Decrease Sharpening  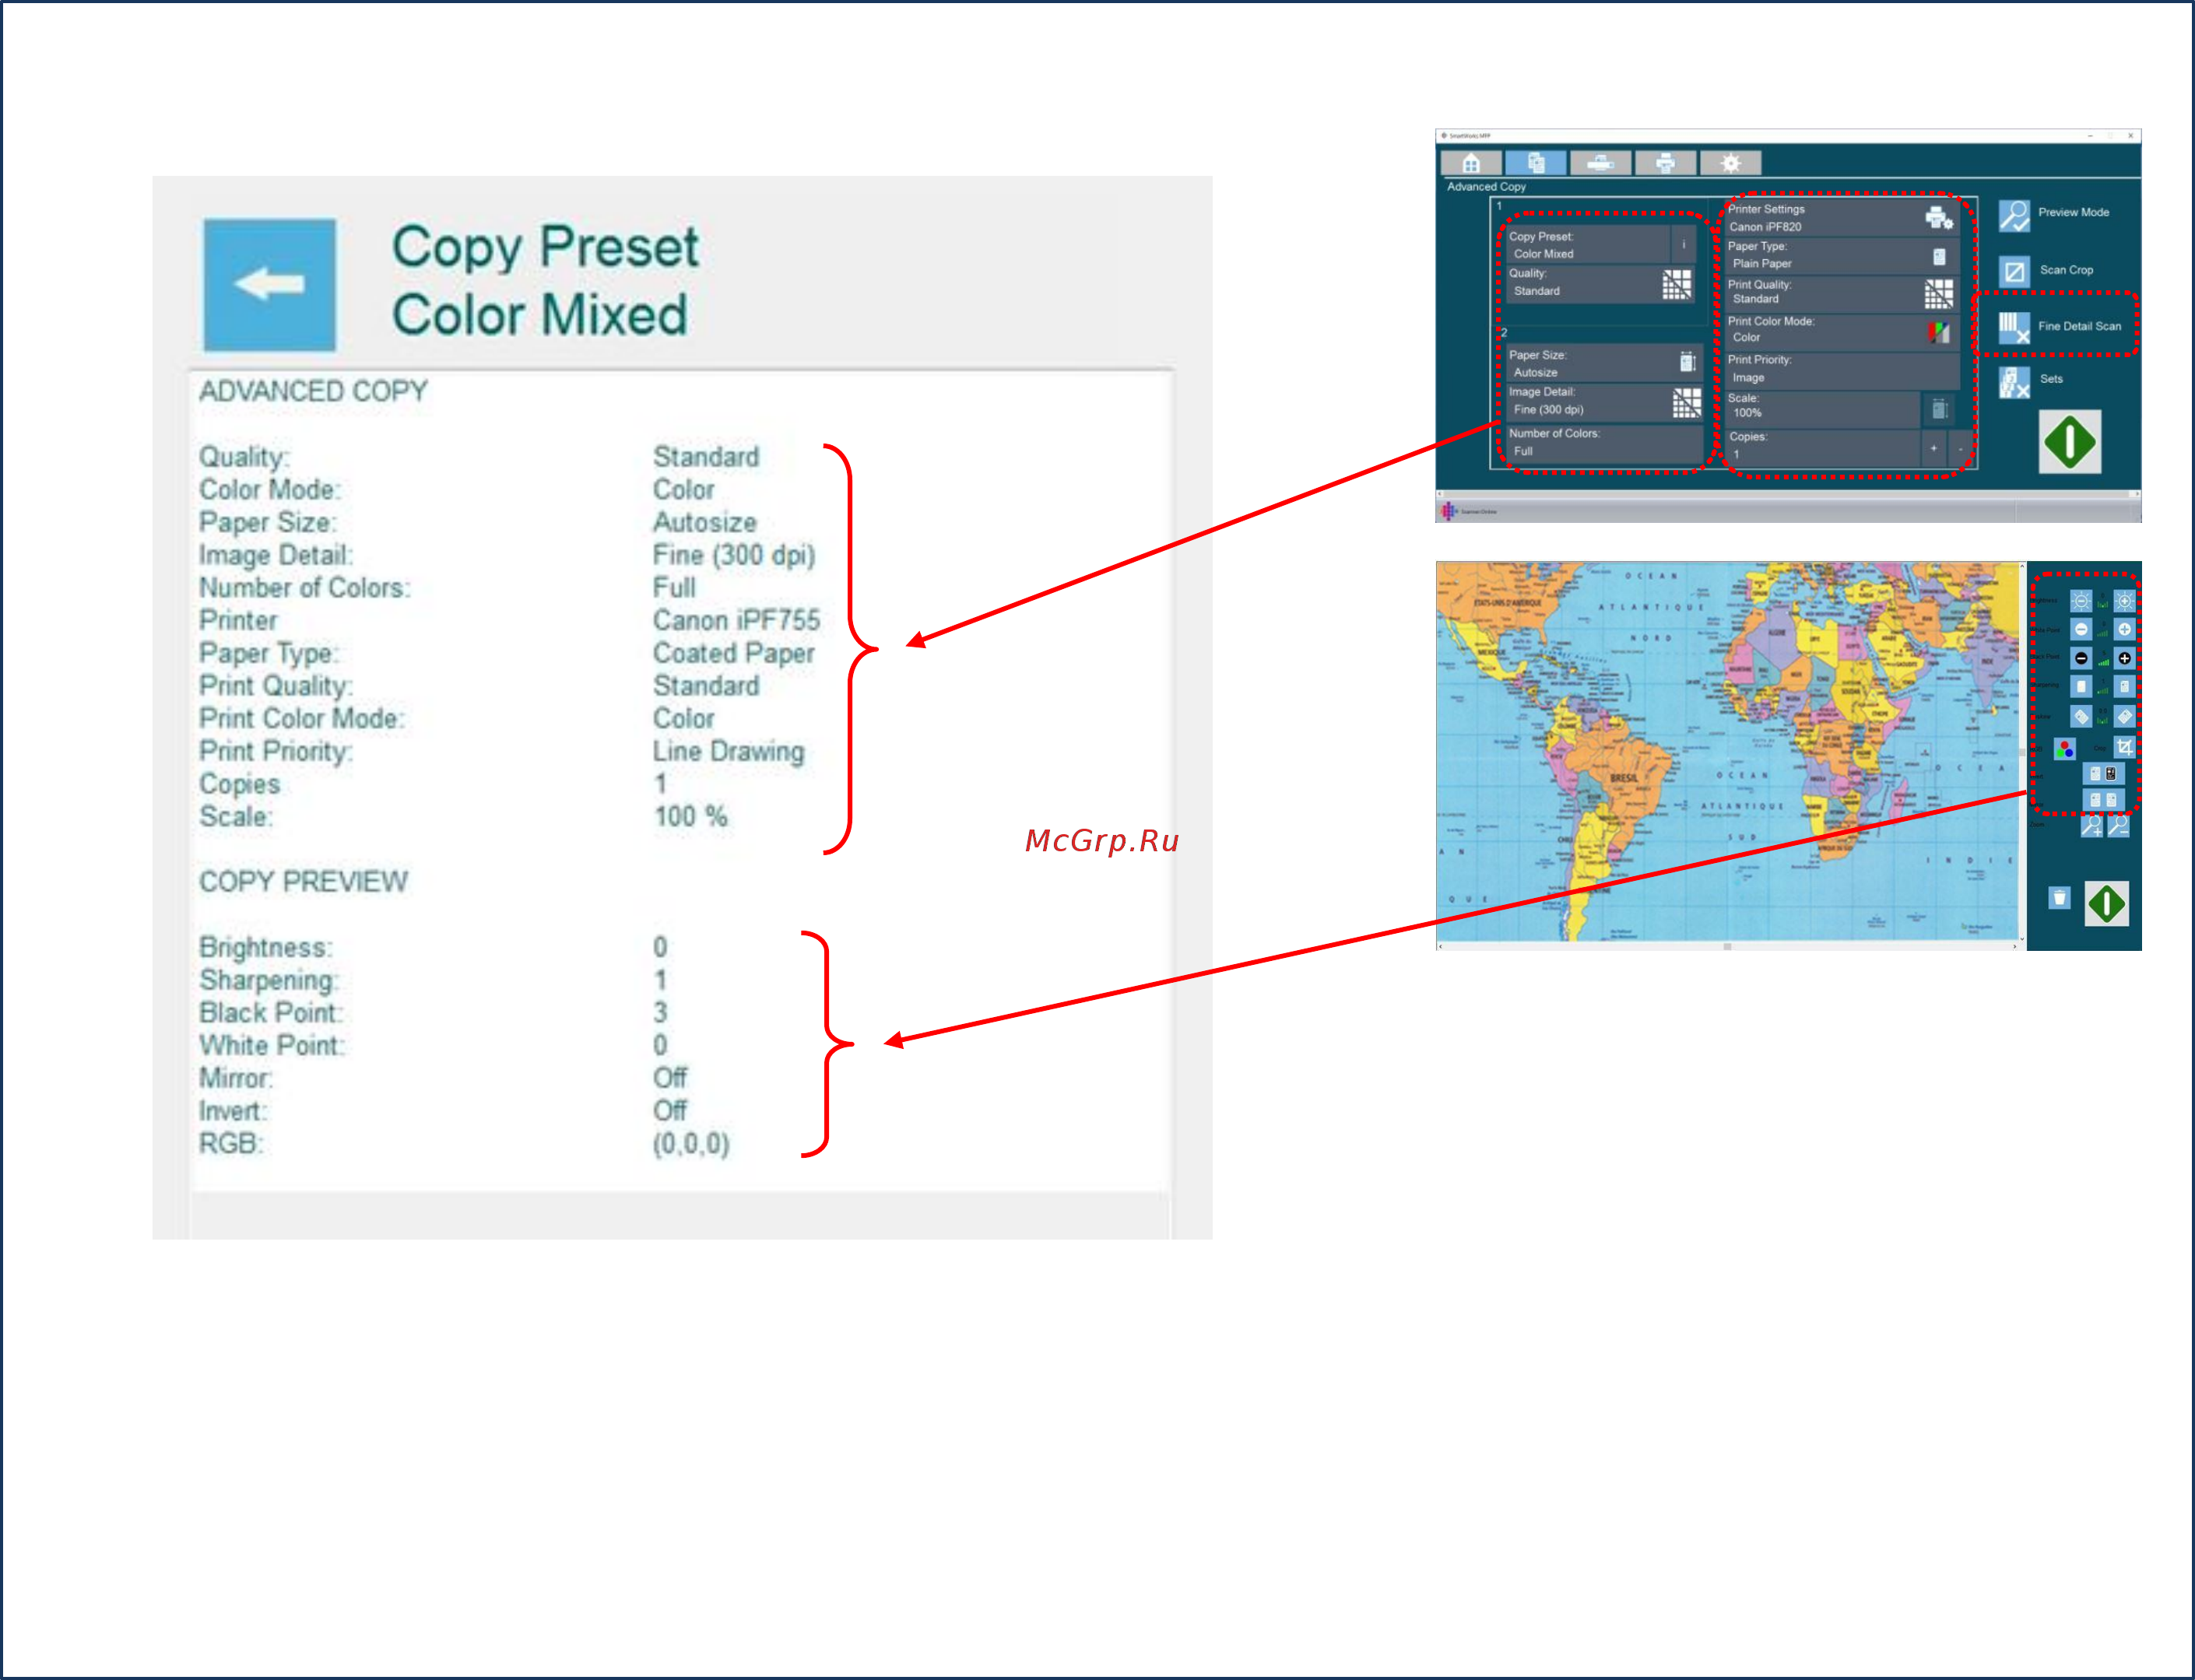coord(2081,687)
